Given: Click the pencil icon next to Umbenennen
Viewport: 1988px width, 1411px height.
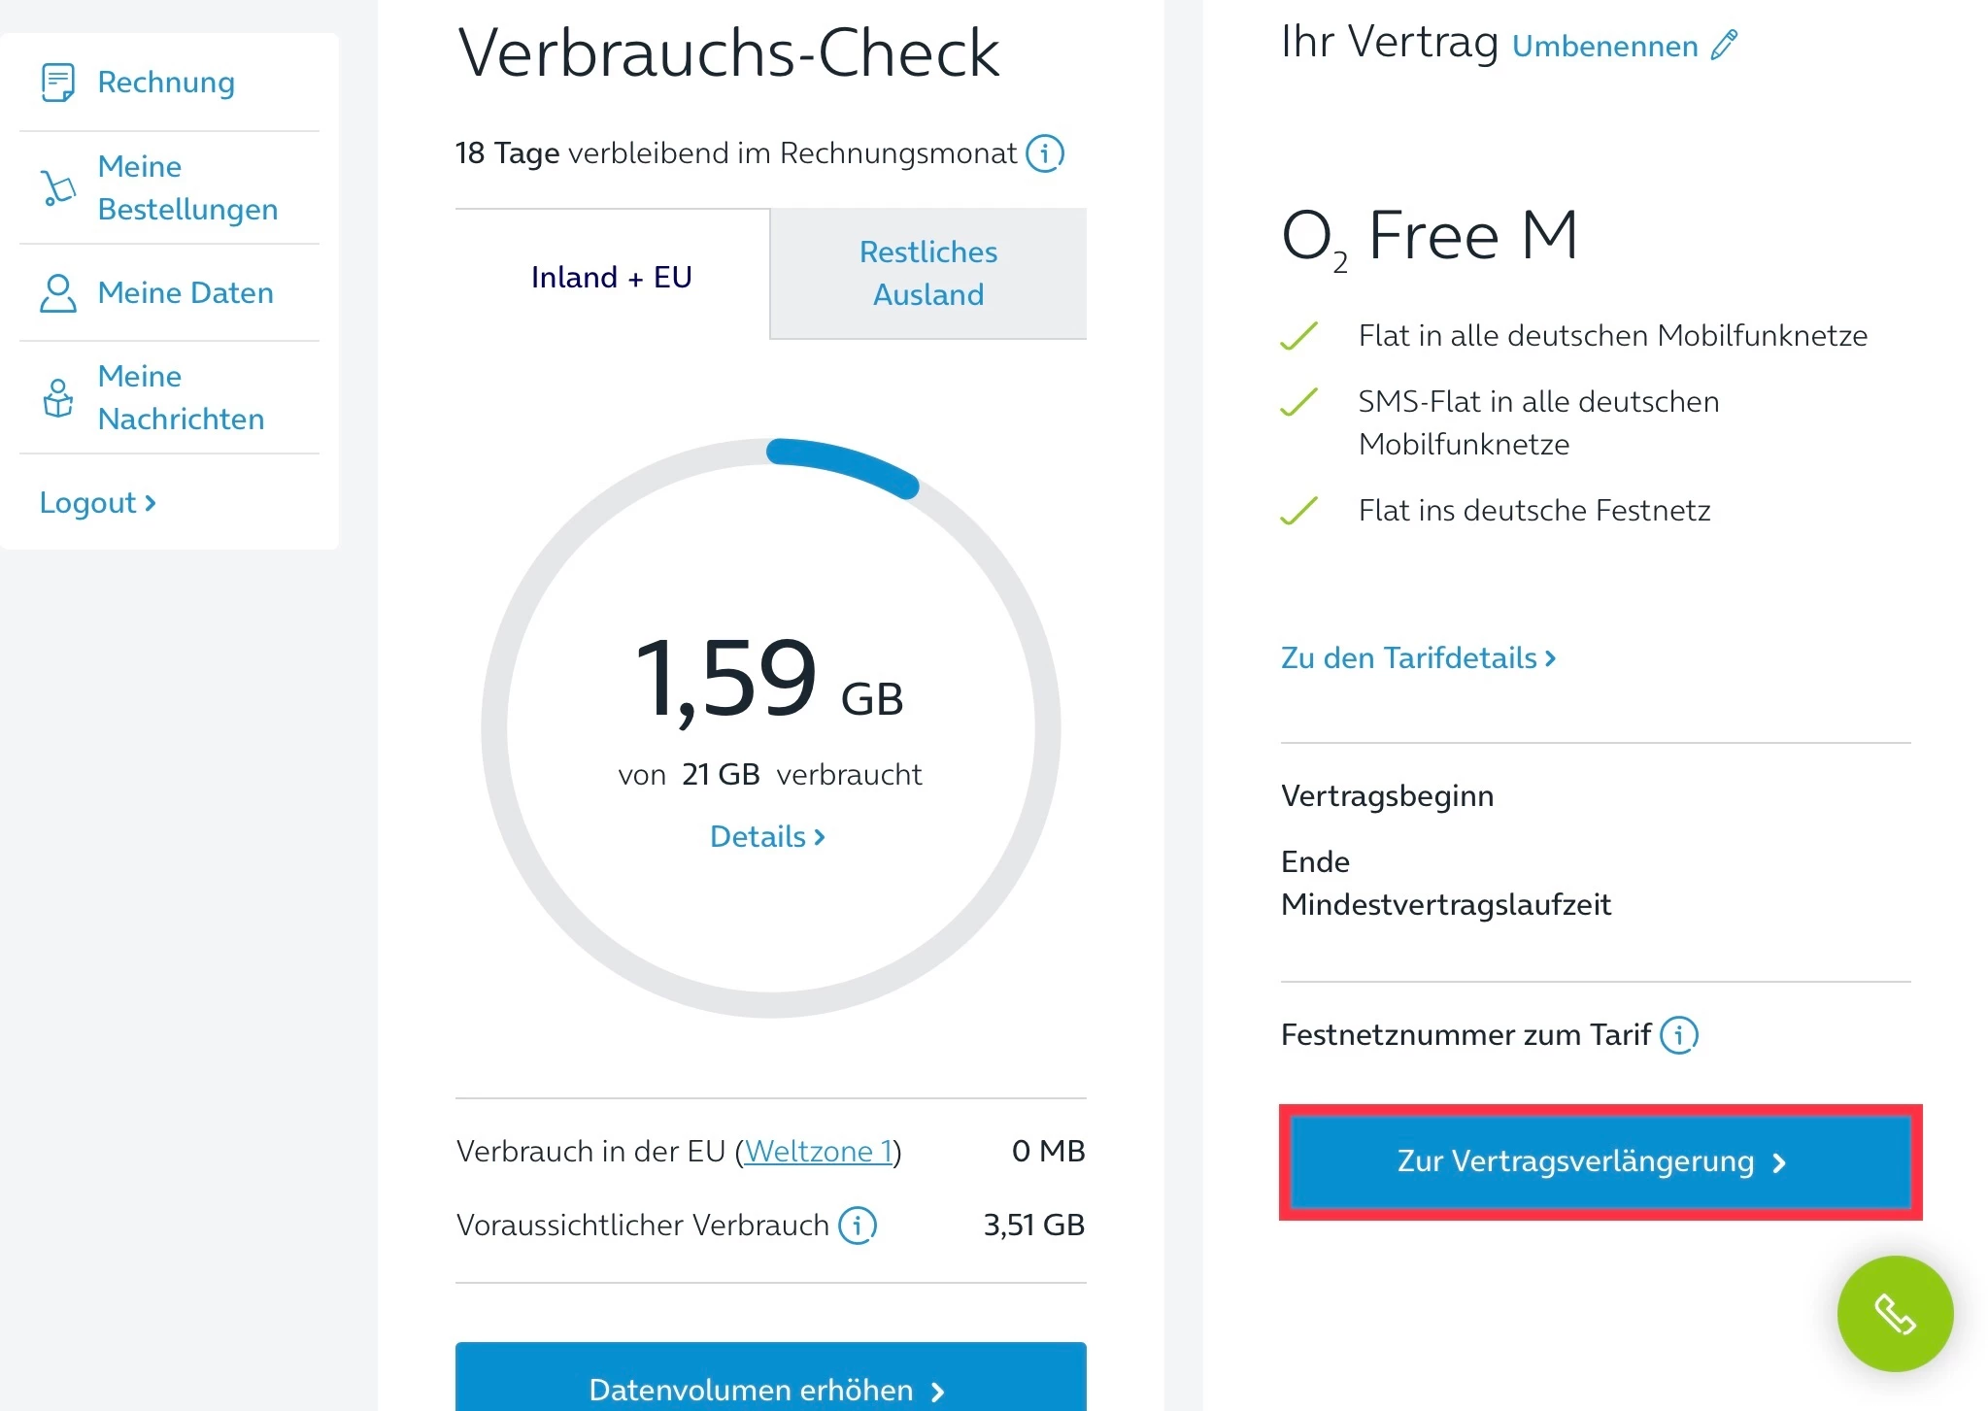Looking at the screenshot, I should coord(1725,45).
